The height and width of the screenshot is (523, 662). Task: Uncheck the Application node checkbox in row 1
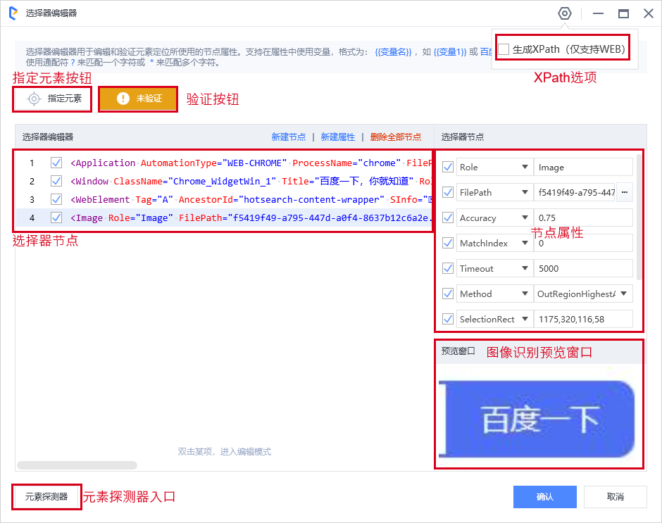[x=56, y=163]
